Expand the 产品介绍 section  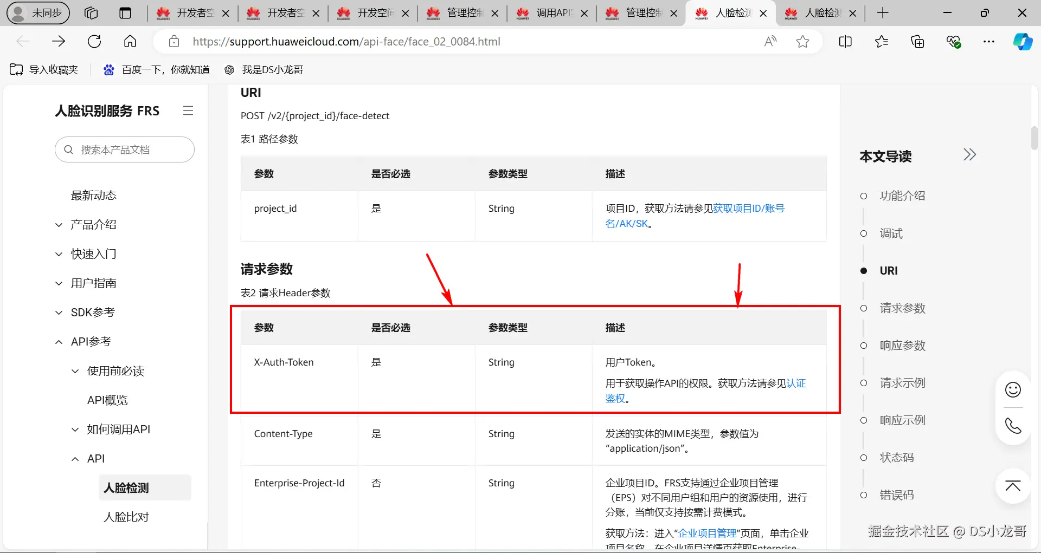pyautogui.click(x=86, y=225)
